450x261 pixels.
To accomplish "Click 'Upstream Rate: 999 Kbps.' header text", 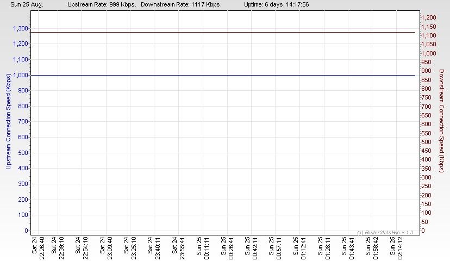I will tap(102, 4).
